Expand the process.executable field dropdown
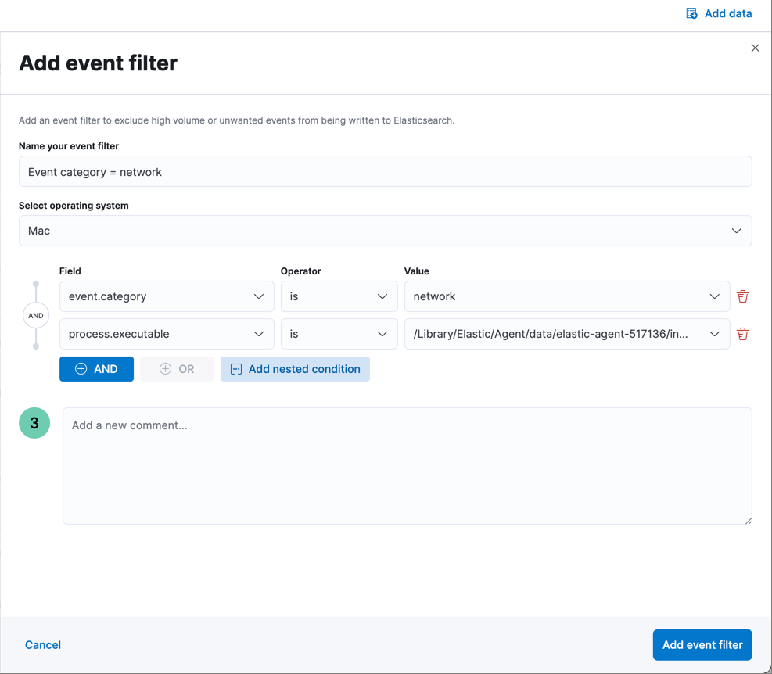Viewport: 772px width, 674px height. click(259, 334)
